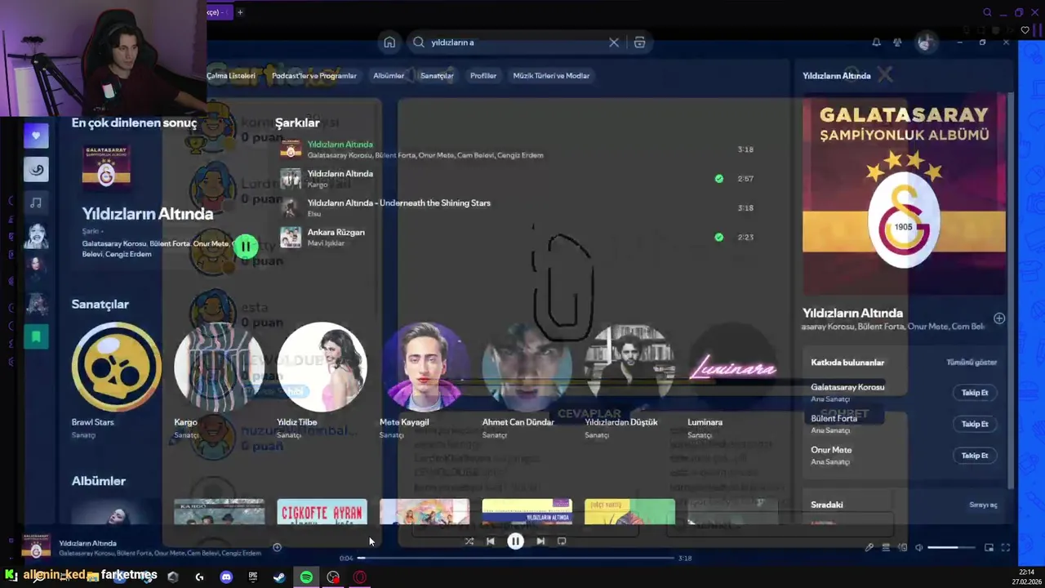Screen dimensions: 1045x588
Task: Open the Mete Kayagil artist card
Action: click(x=425, y=380)
